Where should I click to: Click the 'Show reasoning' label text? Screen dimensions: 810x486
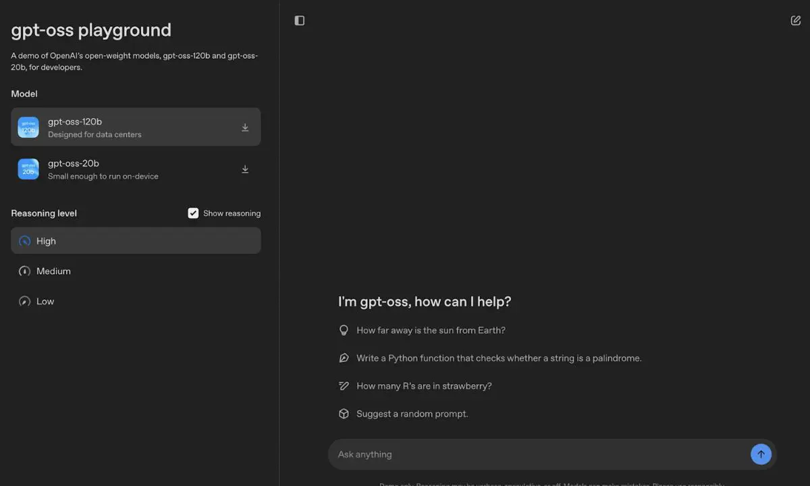coord(232,213)
